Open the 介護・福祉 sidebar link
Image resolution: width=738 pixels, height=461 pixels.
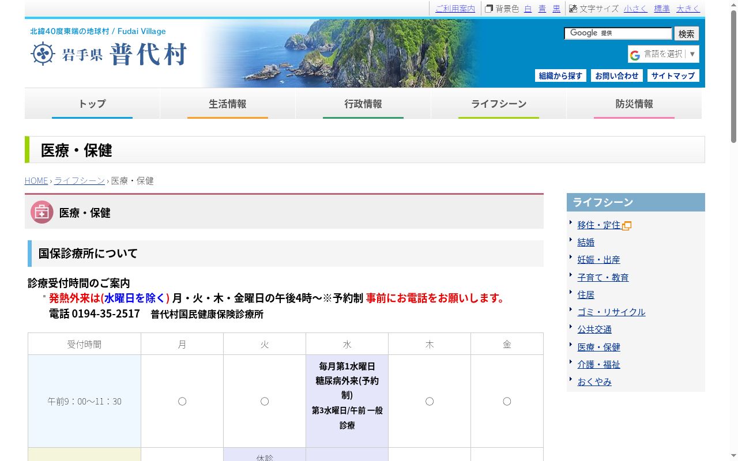coord(599,365)
